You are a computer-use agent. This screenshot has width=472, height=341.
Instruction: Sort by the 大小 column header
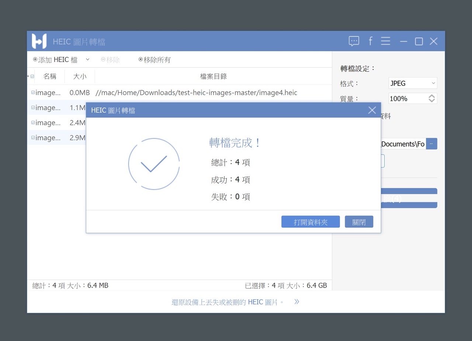tap(80, 77)
